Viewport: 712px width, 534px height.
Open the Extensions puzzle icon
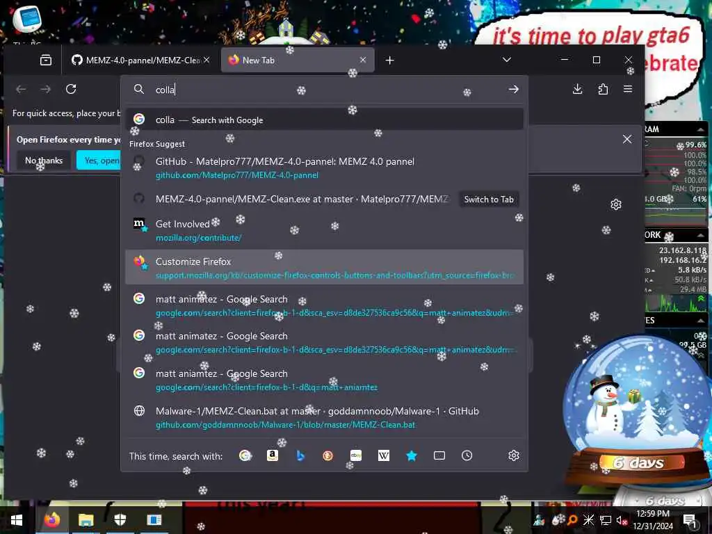[x=603, y=89]
